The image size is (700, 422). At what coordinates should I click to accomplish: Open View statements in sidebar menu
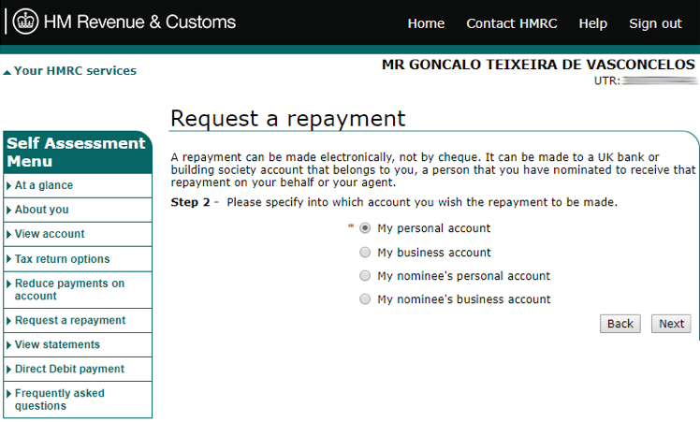(57, 344)
